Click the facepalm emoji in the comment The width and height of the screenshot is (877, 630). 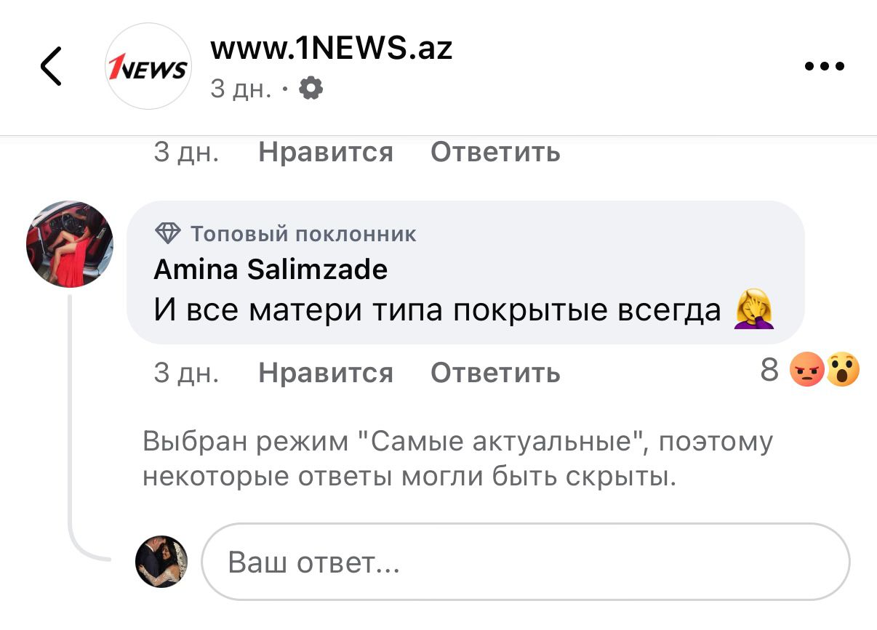pyautogui.click(x=754, y=310)
